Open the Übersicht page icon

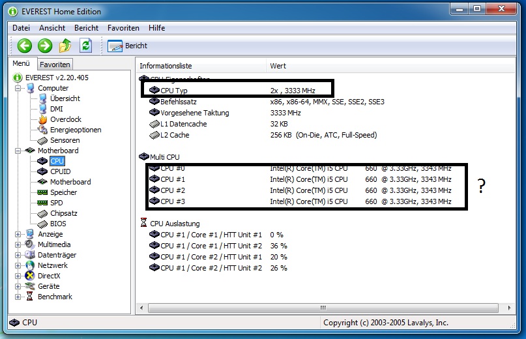[x=42, y=98]
